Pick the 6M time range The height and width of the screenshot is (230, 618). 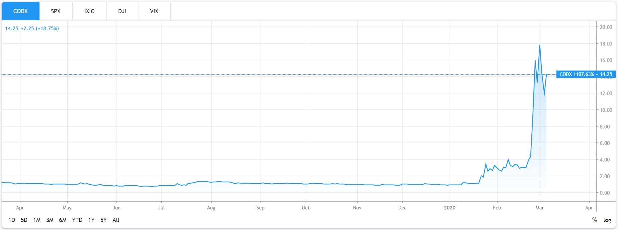[x=63, y=220]
